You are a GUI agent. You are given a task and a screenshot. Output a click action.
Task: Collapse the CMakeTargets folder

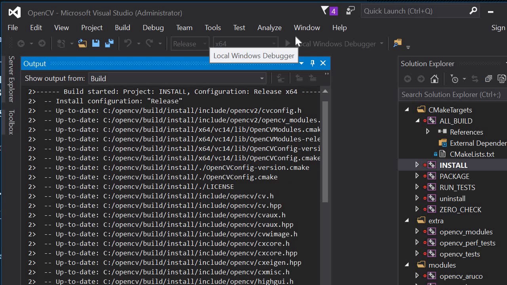pyautogui.click(x=407, y=110)
